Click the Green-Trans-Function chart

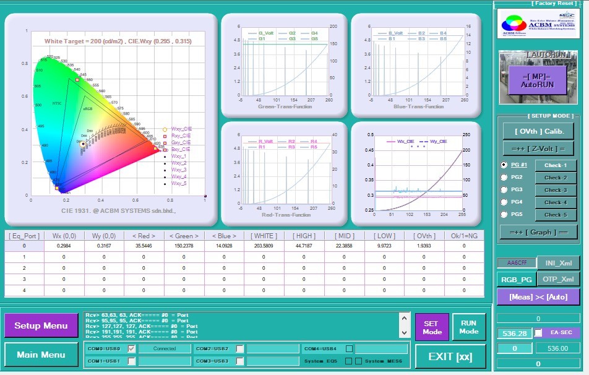(285, 66)
